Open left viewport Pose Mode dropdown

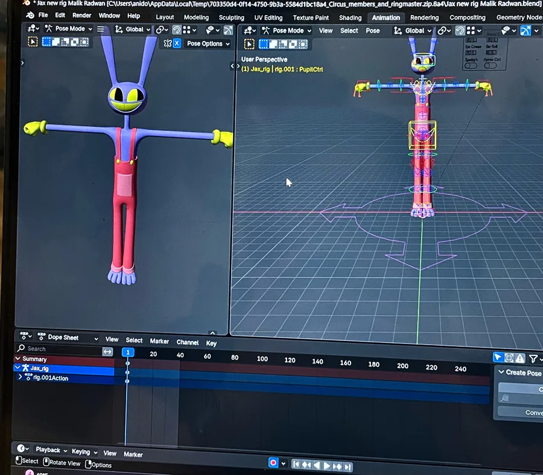(69, 29)
